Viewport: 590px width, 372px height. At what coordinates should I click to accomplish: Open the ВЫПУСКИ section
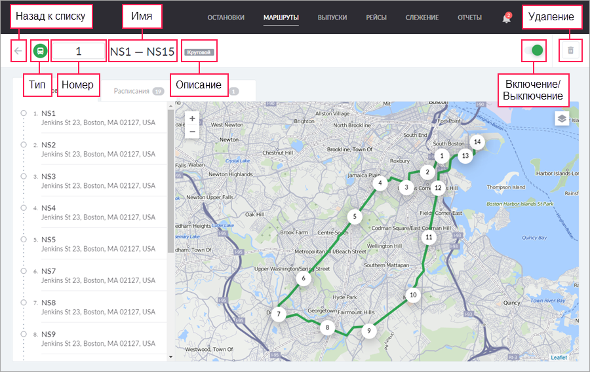pyautogui.click(x=332, y=17)
